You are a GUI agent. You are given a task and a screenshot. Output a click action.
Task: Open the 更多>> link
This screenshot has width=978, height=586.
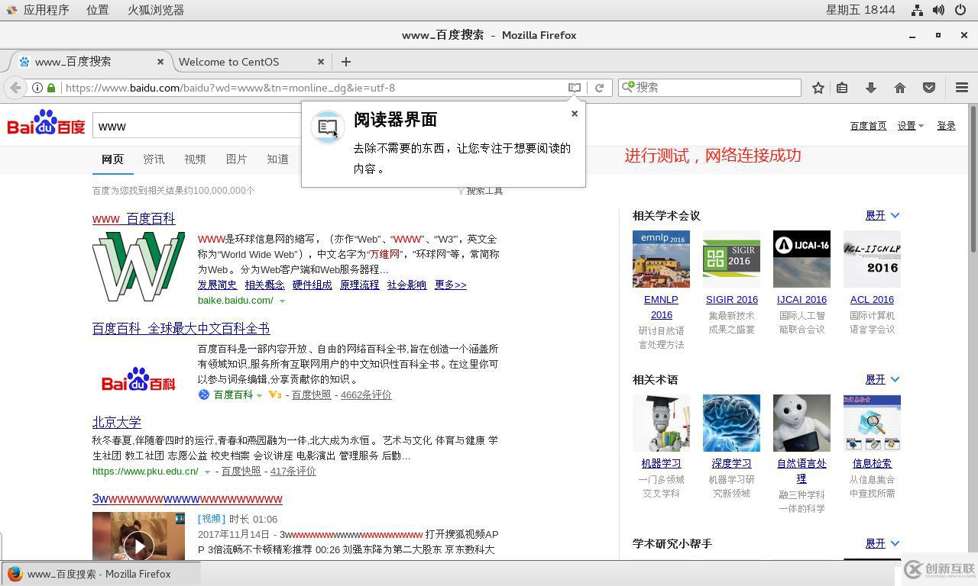click(451, 285)
